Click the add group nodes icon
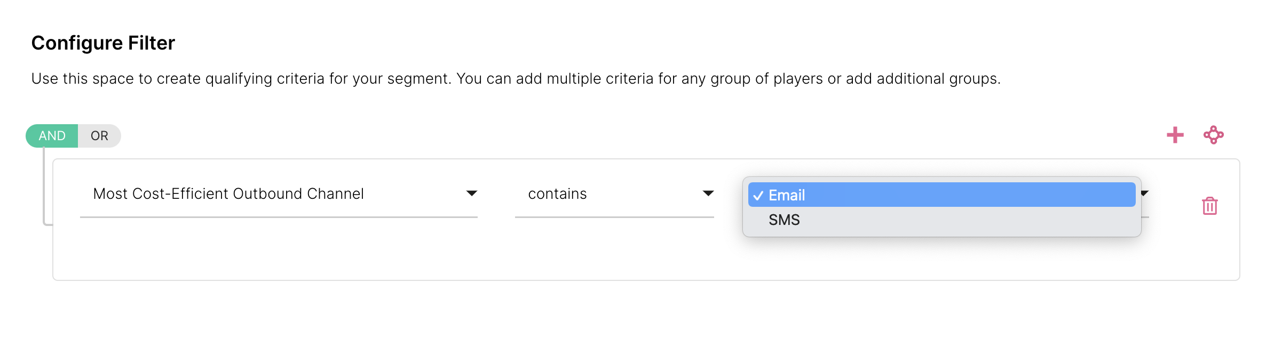1282x355 pixels. (1213, 135)
